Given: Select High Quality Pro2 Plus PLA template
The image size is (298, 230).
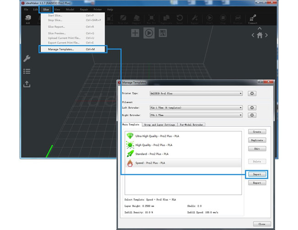Looking at the screenshot, I should [183, 145].
